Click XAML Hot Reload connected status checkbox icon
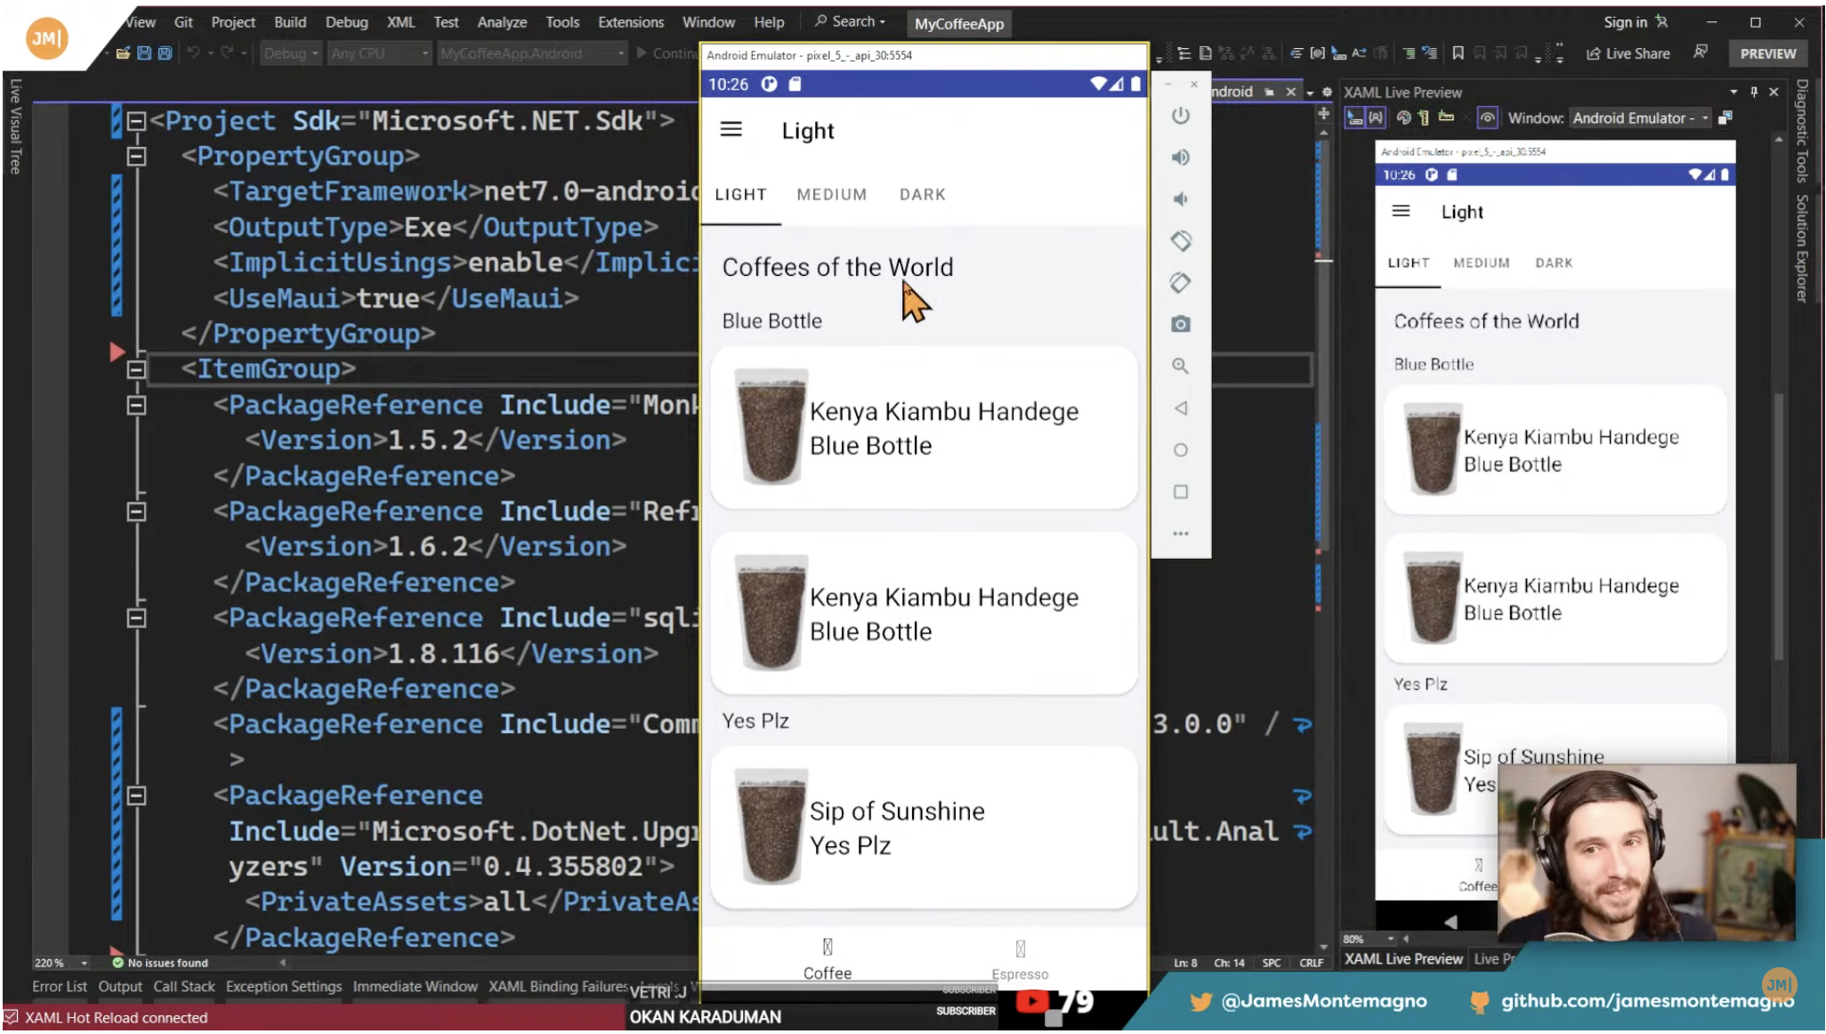This screenshot has height=1034, width=1826. pyautogui.click(x=11, y=1016)
